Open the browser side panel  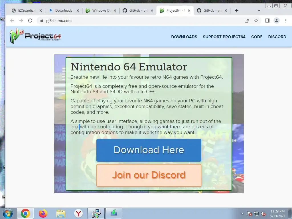coord(267,21)
